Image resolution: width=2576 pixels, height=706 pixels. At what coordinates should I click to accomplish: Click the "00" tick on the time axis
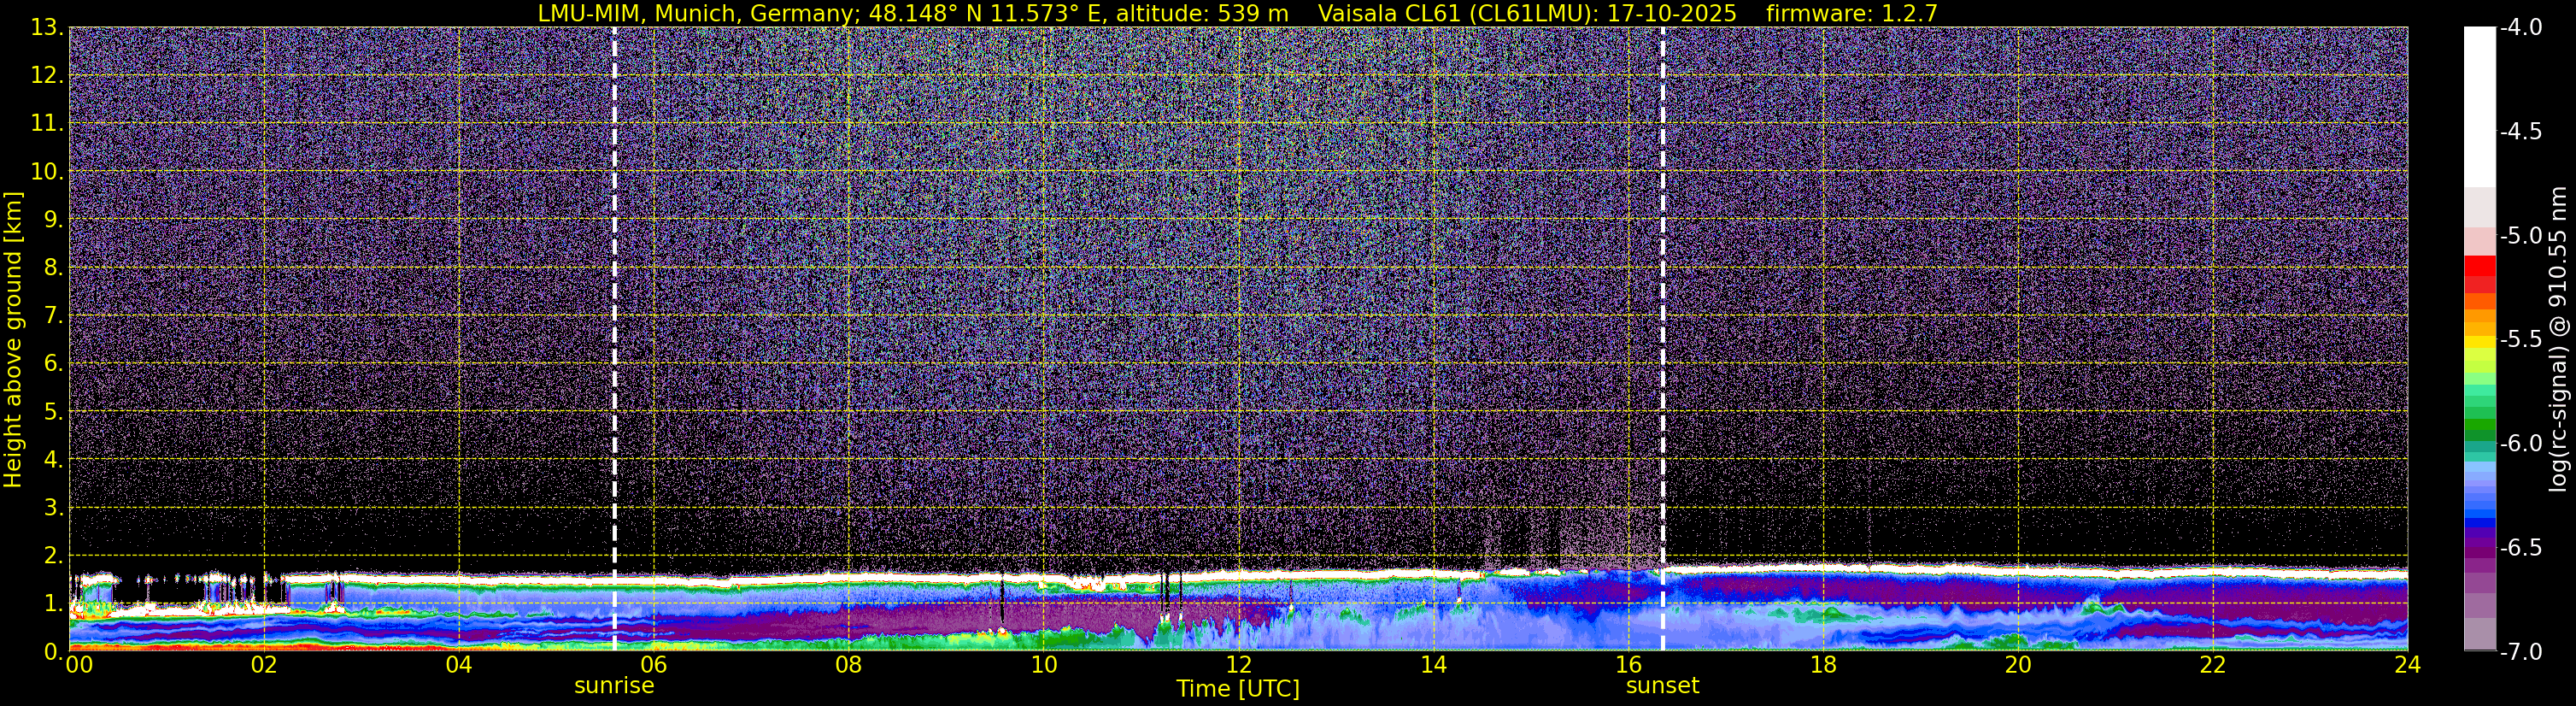[79, 665]
